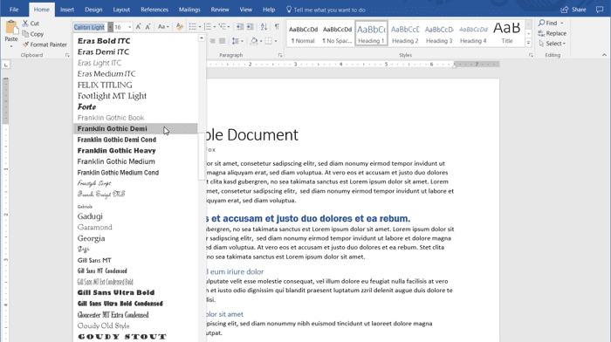The width and height of the screenshot is (611, 342).
Task: Justify paragraph text alignment
Action: click(222, 41)
